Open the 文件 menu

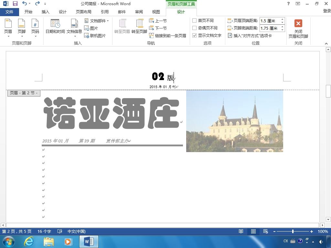(x=9, y=12)
